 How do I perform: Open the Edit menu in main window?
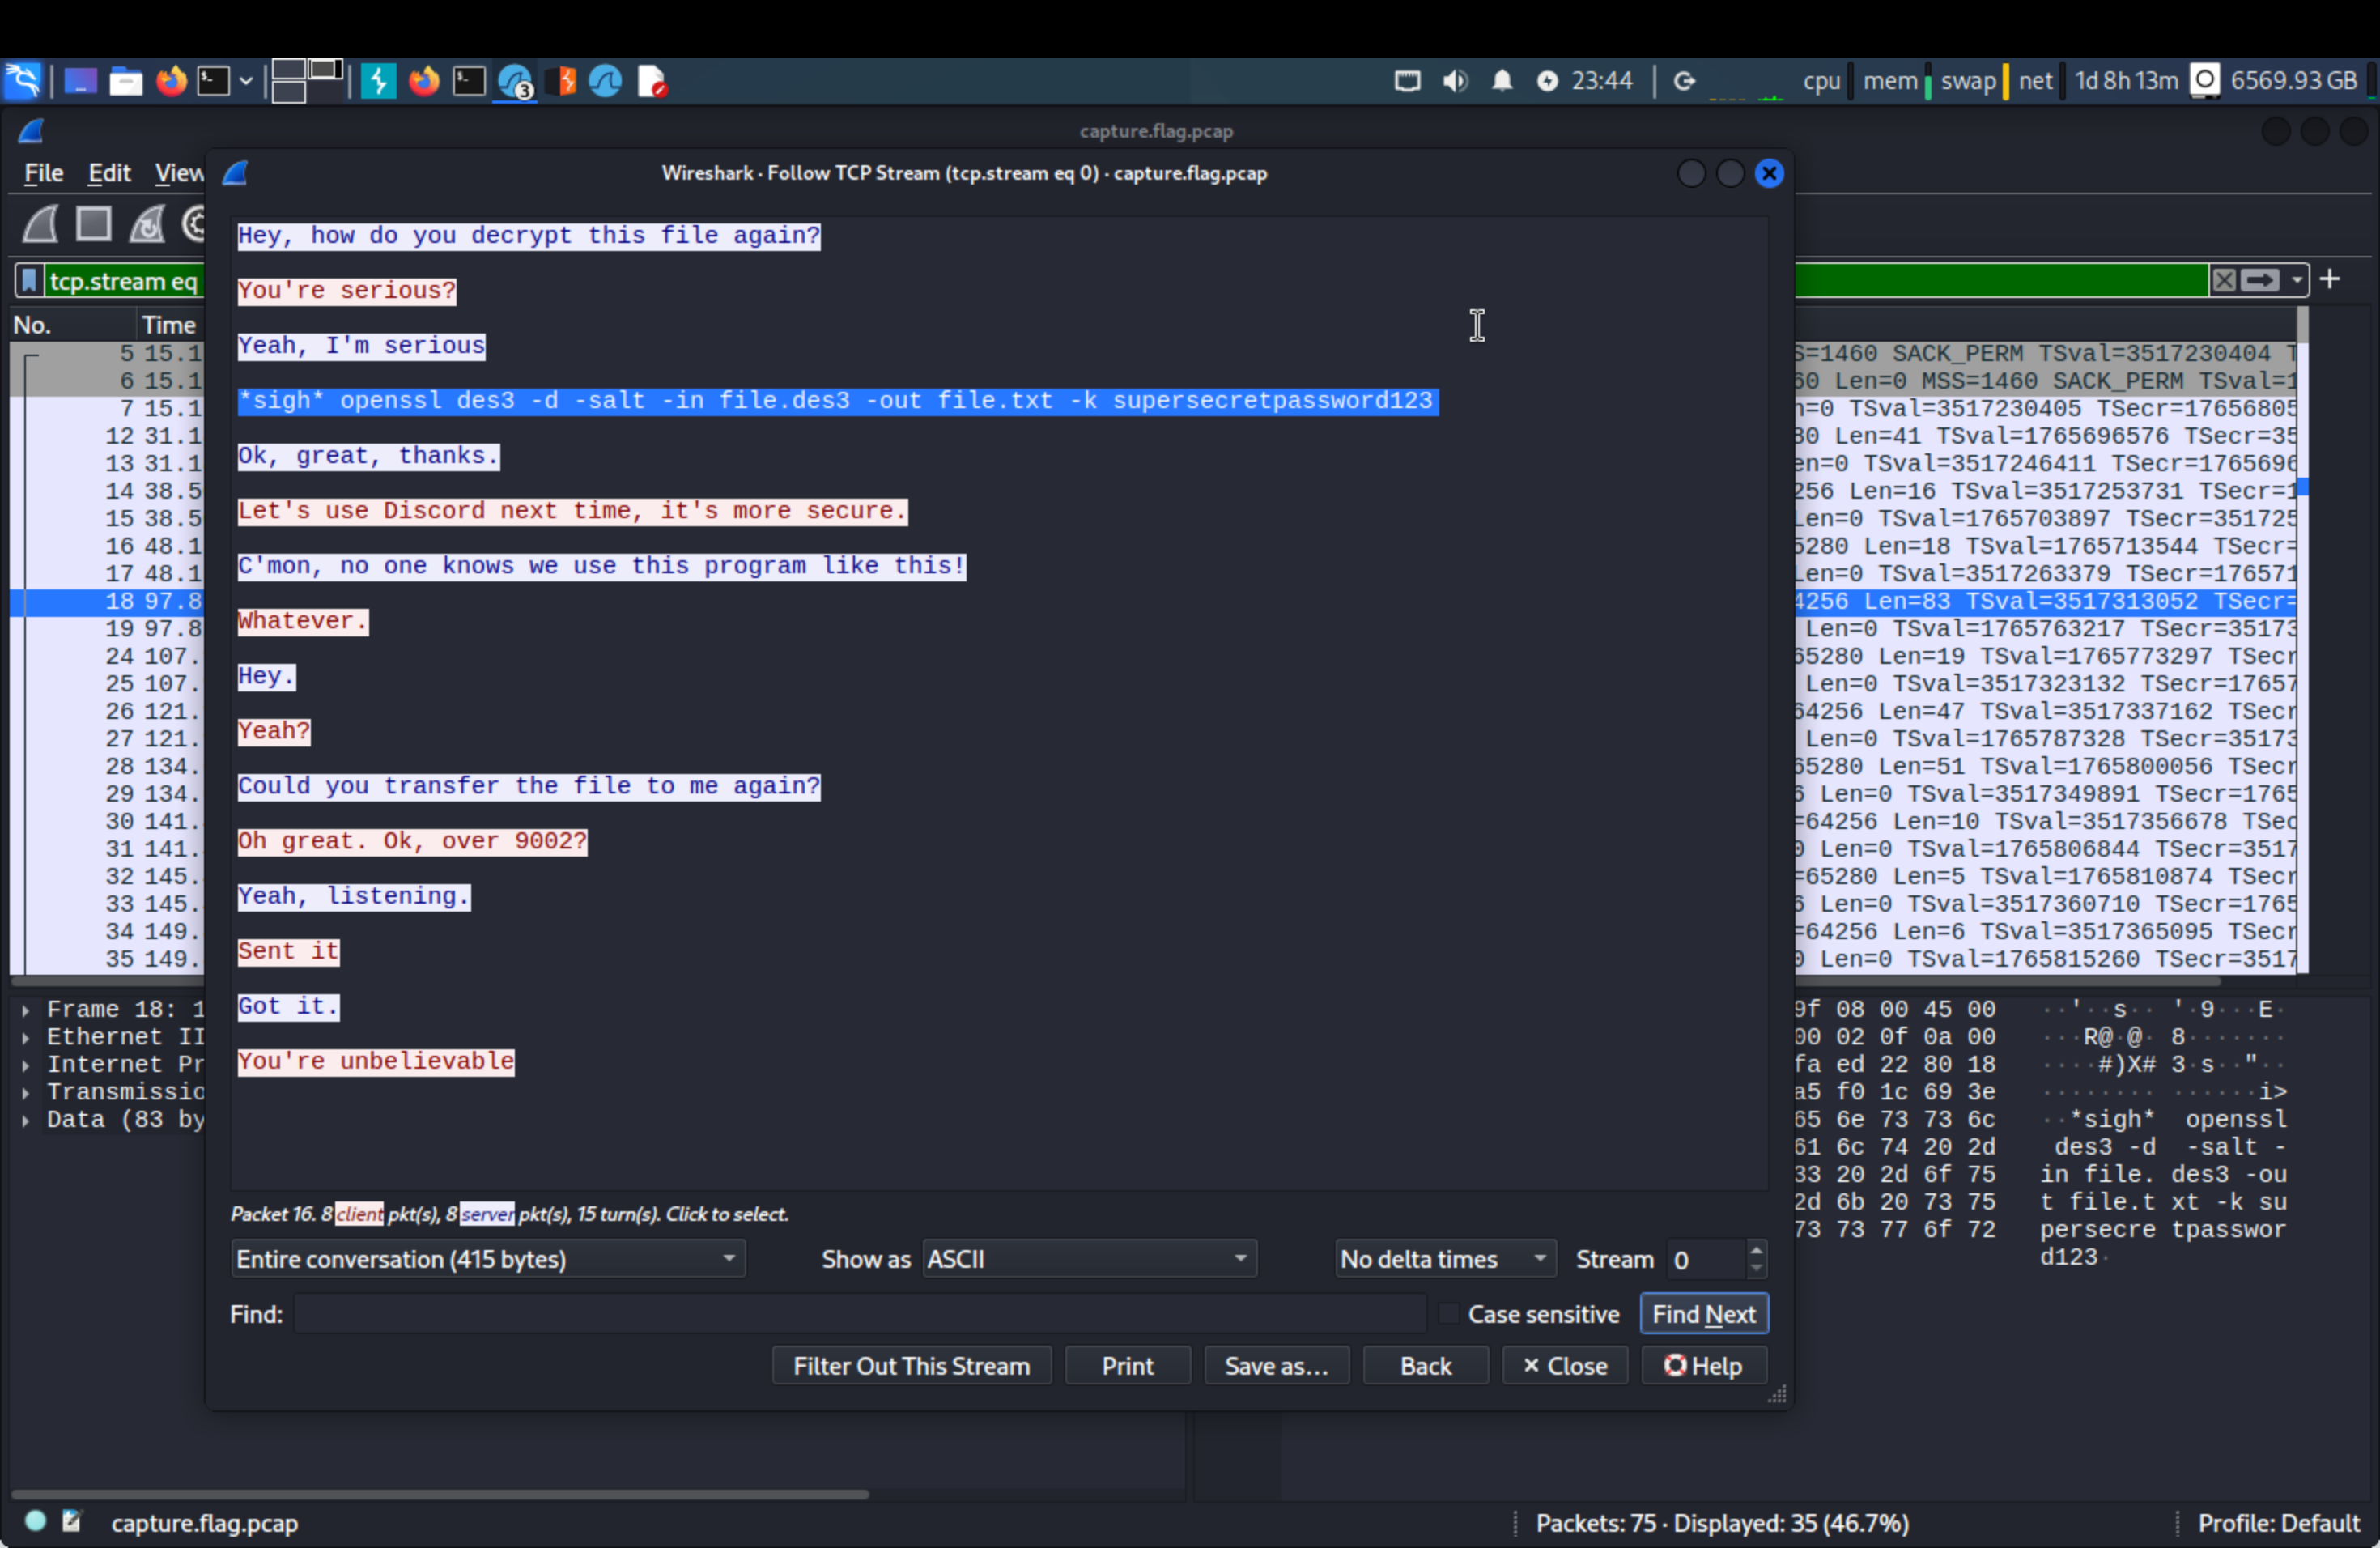click(109, 173)
